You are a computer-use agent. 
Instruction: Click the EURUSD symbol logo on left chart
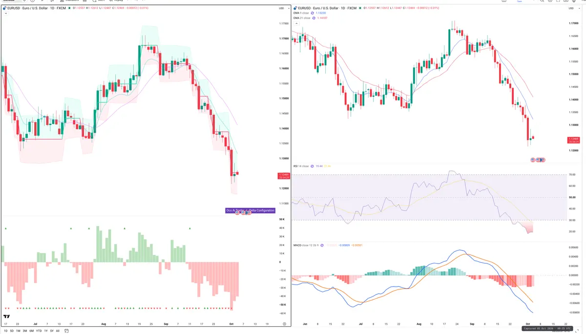tap(4, 8)
